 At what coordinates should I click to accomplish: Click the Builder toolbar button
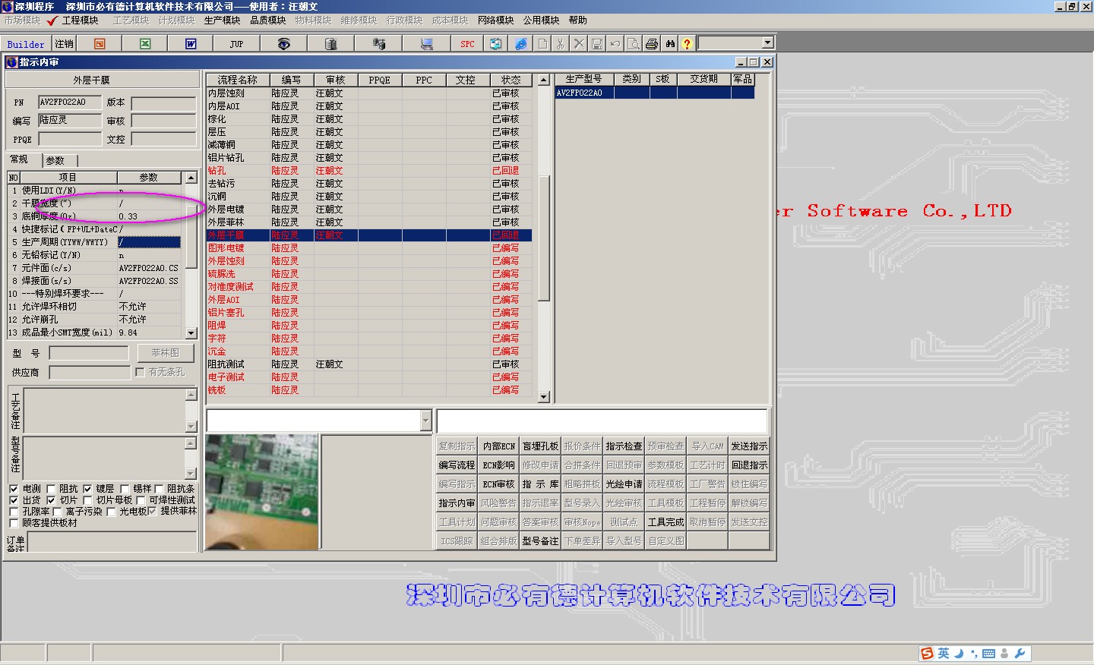(26, 44)
